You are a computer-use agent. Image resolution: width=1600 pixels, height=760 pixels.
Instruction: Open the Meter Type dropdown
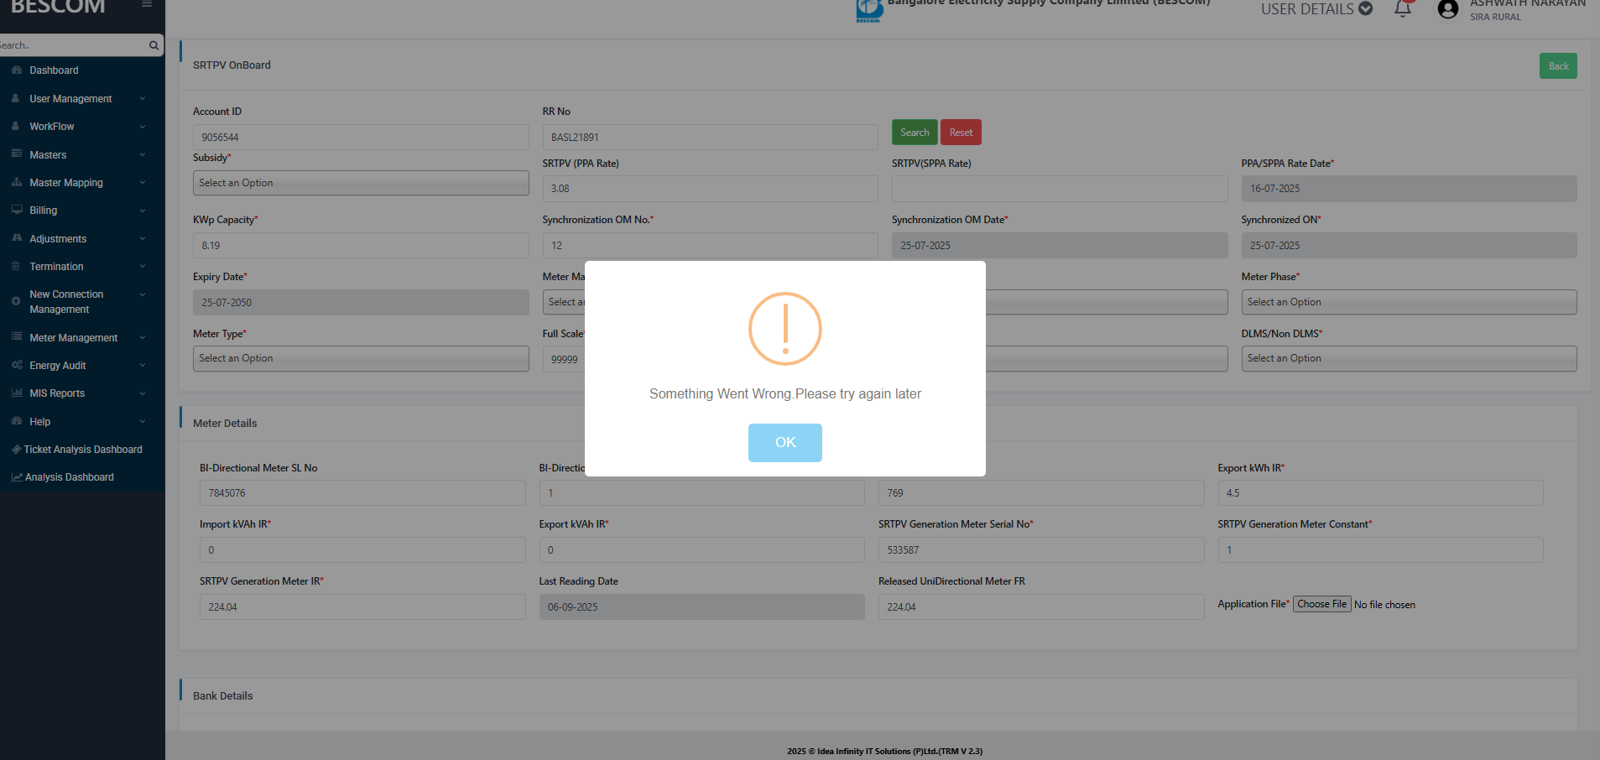(361, 358)
